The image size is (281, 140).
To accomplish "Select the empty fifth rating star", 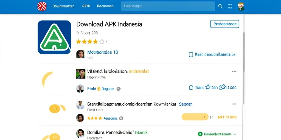I will pyautogui.click(x=102, y=42).
